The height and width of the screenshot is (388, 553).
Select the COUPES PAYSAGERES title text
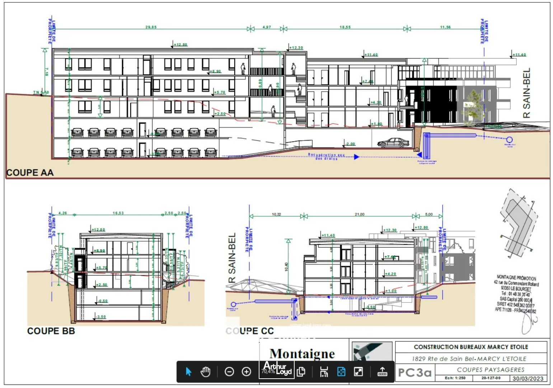pos(491,369)
